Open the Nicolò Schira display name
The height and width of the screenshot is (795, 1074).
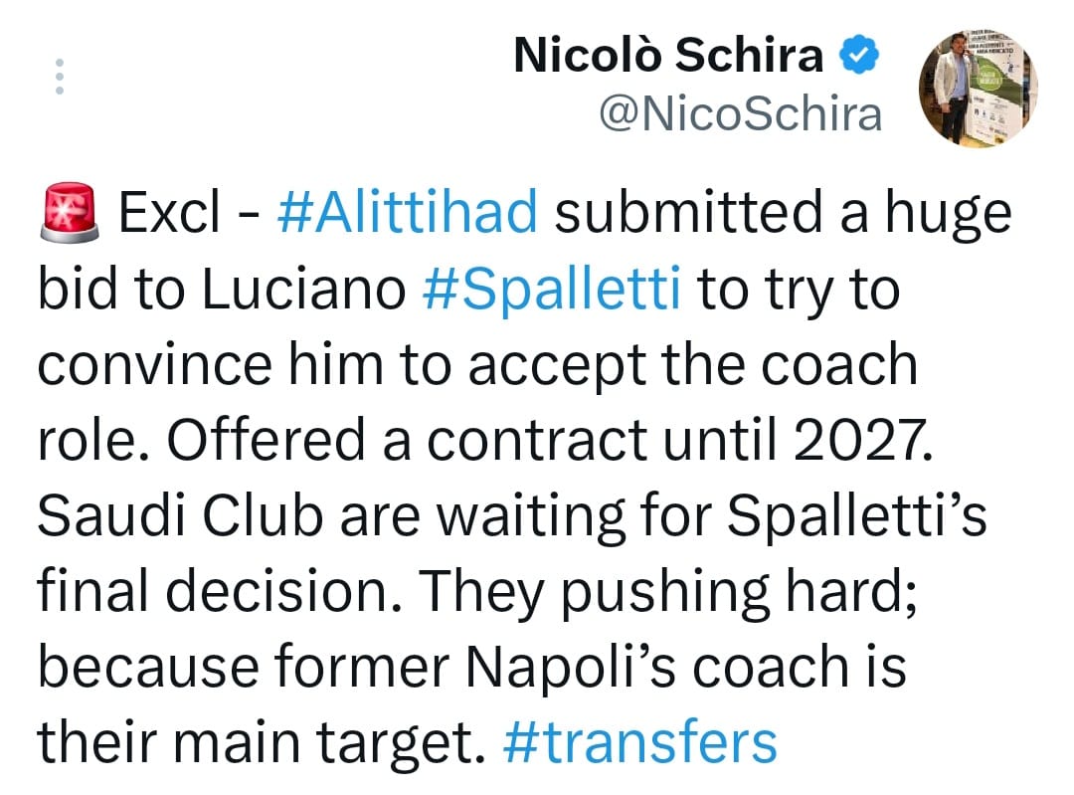point(668,57)
